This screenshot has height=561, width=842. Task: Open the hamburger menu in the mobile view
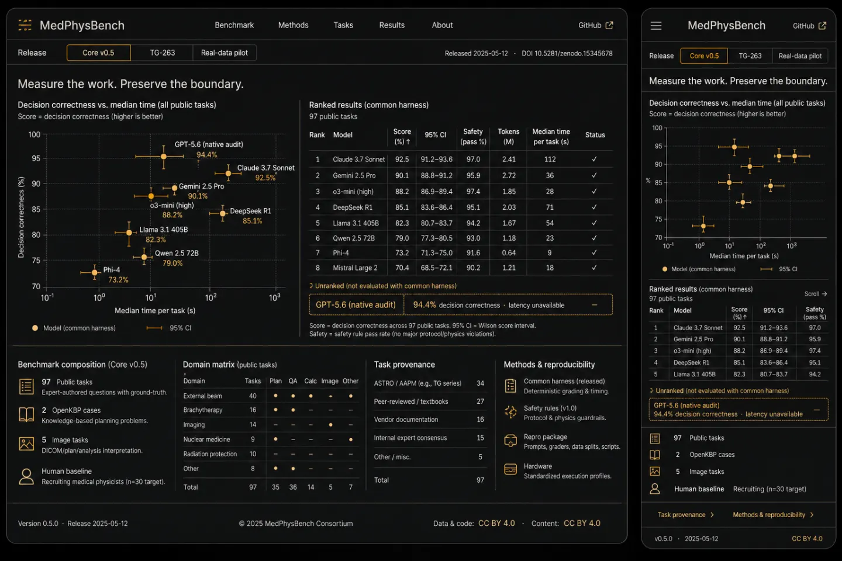coord(656,26)
